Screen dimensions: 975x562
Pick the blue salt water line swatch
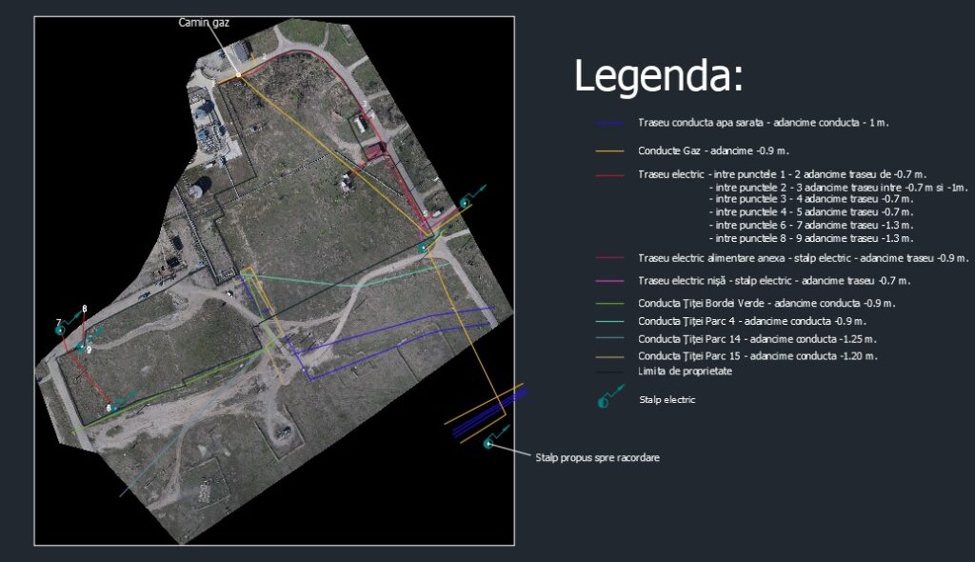(608, 124)
